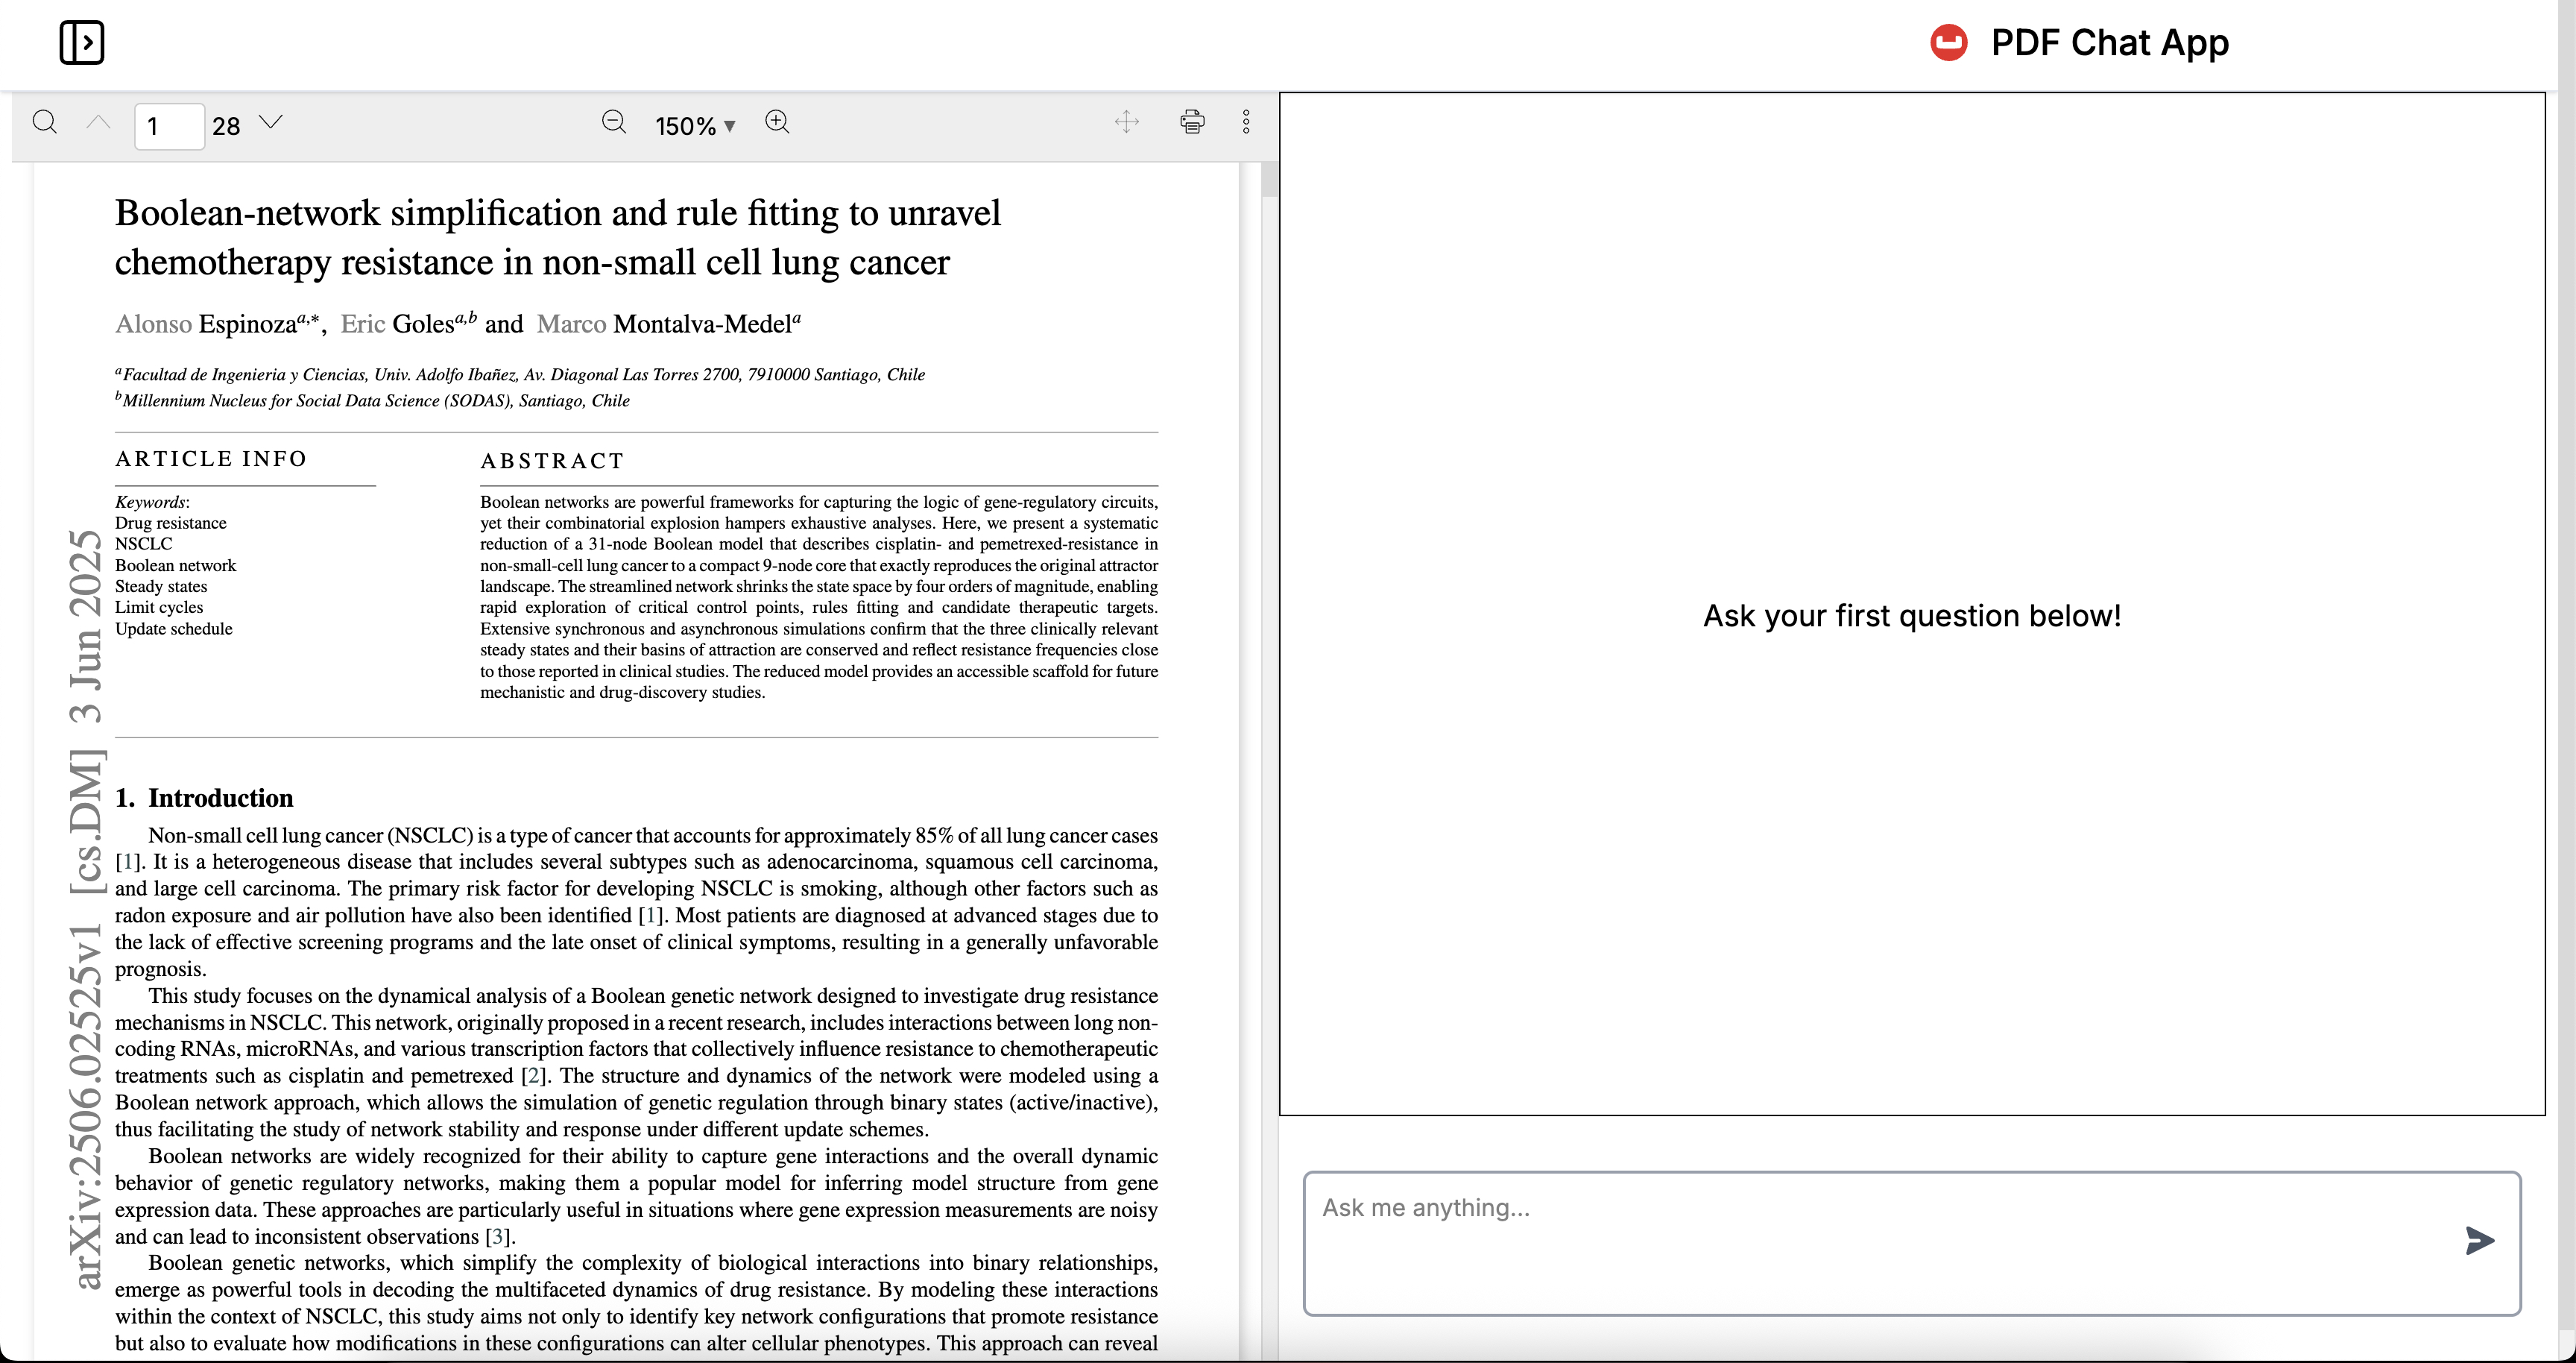Go to previous page arrow

click(98, 123)
